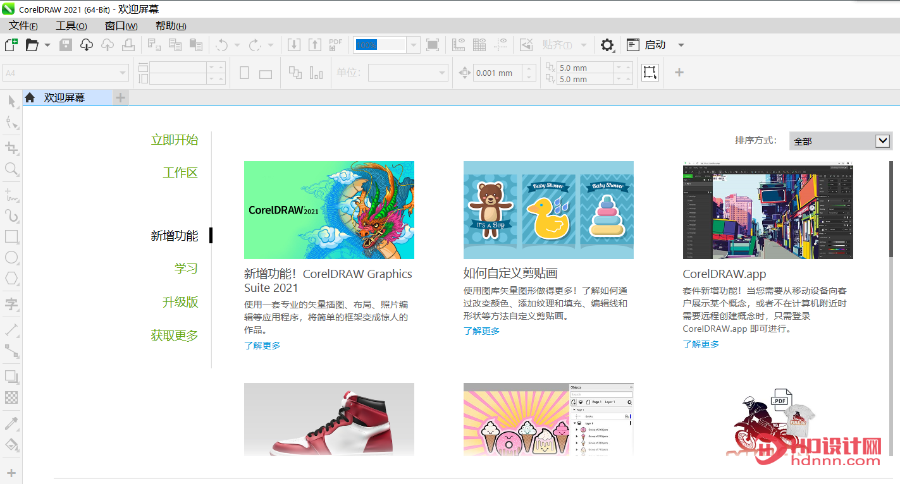Go to the 学习 section
This screenshot has width=900, height=484.
tap(187, 269)
